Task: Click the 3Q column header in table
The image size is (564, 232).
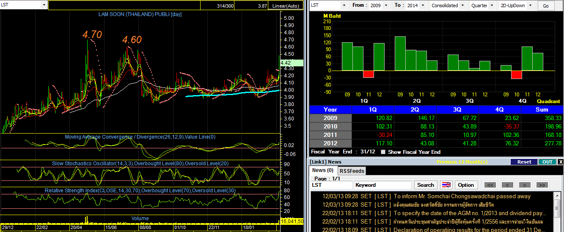Action: (x=457, y=109)
